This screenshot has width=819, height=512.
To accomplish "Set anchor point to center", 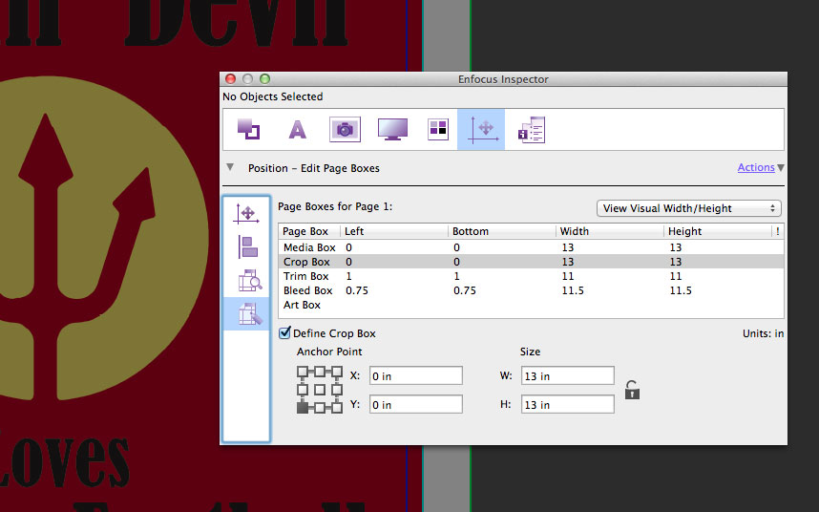I will (x=320, y=390).
